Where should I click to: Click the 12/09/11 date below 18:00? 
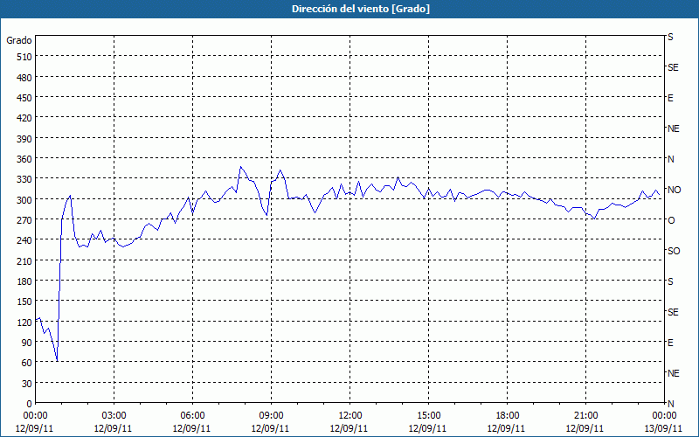[507, 428]
